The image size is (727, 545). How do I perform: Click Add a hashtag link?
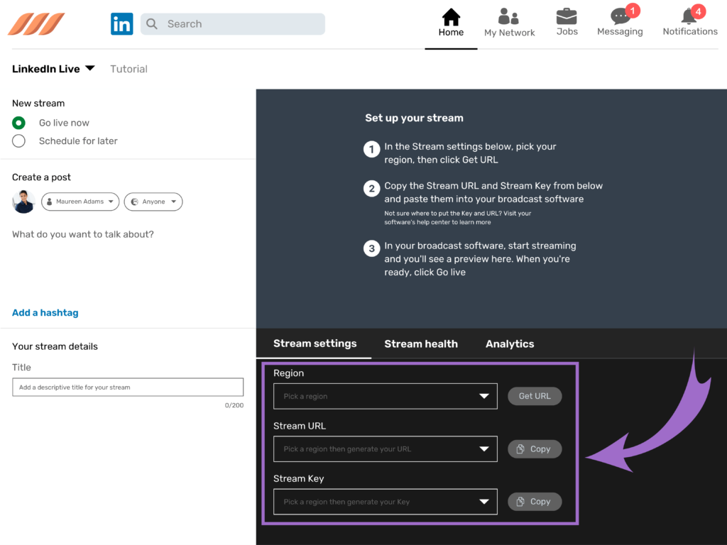tap(45, 312)
